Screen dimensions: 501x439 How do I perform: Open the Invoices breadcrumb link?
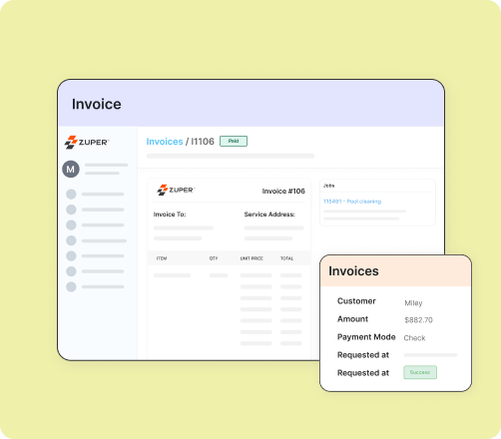pos(165,142)
